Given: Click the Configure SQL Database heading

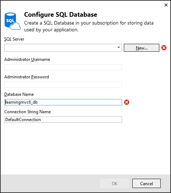Looking at the screenshot, I should (x=61, y=15).
